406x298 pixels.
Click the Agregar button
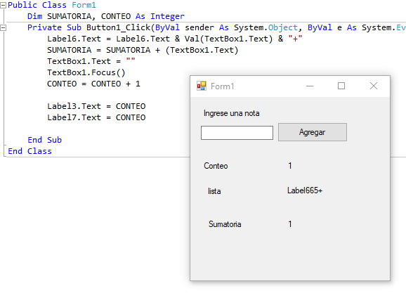[x=313, y=132]
